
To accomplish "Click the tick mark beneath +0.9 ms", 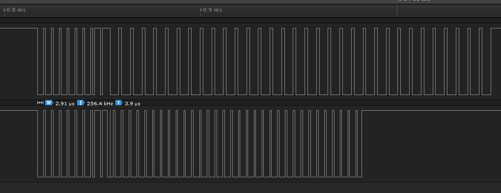I will (x=201, y=15).
